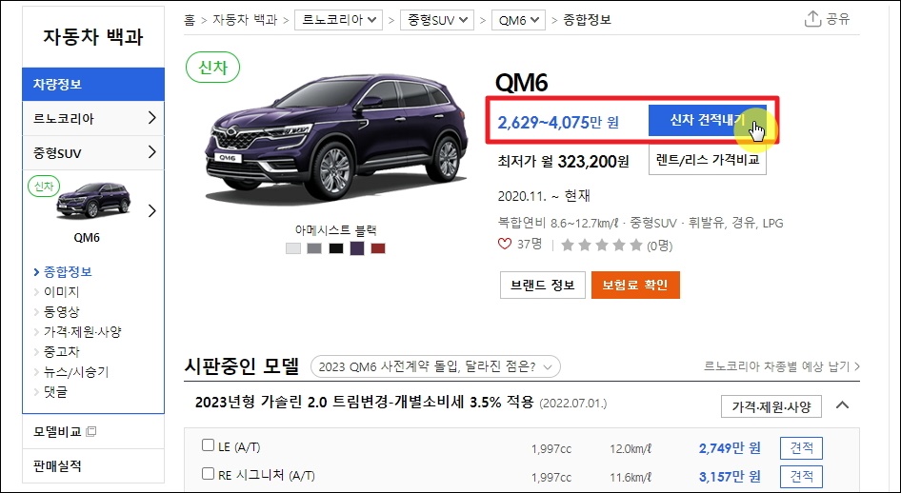
Task: Select the red car color swatch
Action: tap(377, 248)
